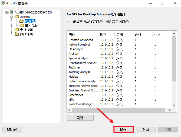Open help with the 帮助(H) button
This screenshot has height=137, width=181.
[x=12, y=130]
